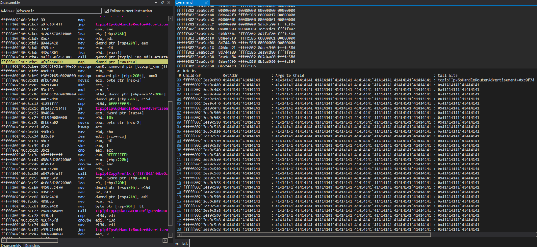Open Disassembly window options dropdown arrow

[156, 3]
